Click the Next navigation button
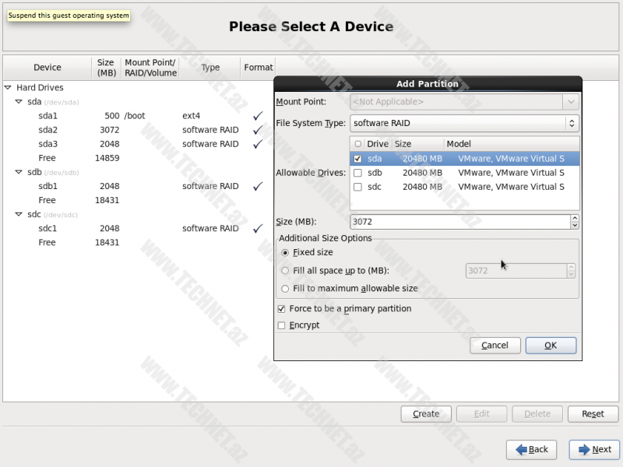623x467 pixels. click(x=594, y=449)
